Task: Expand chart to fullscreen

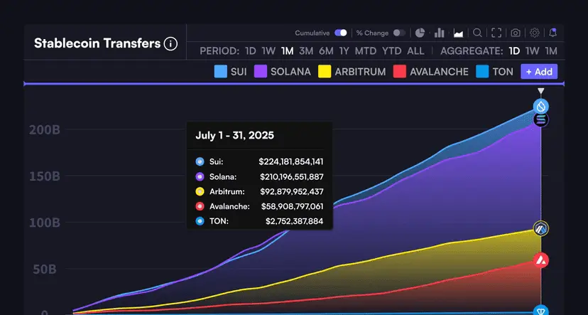Action: 496,33
